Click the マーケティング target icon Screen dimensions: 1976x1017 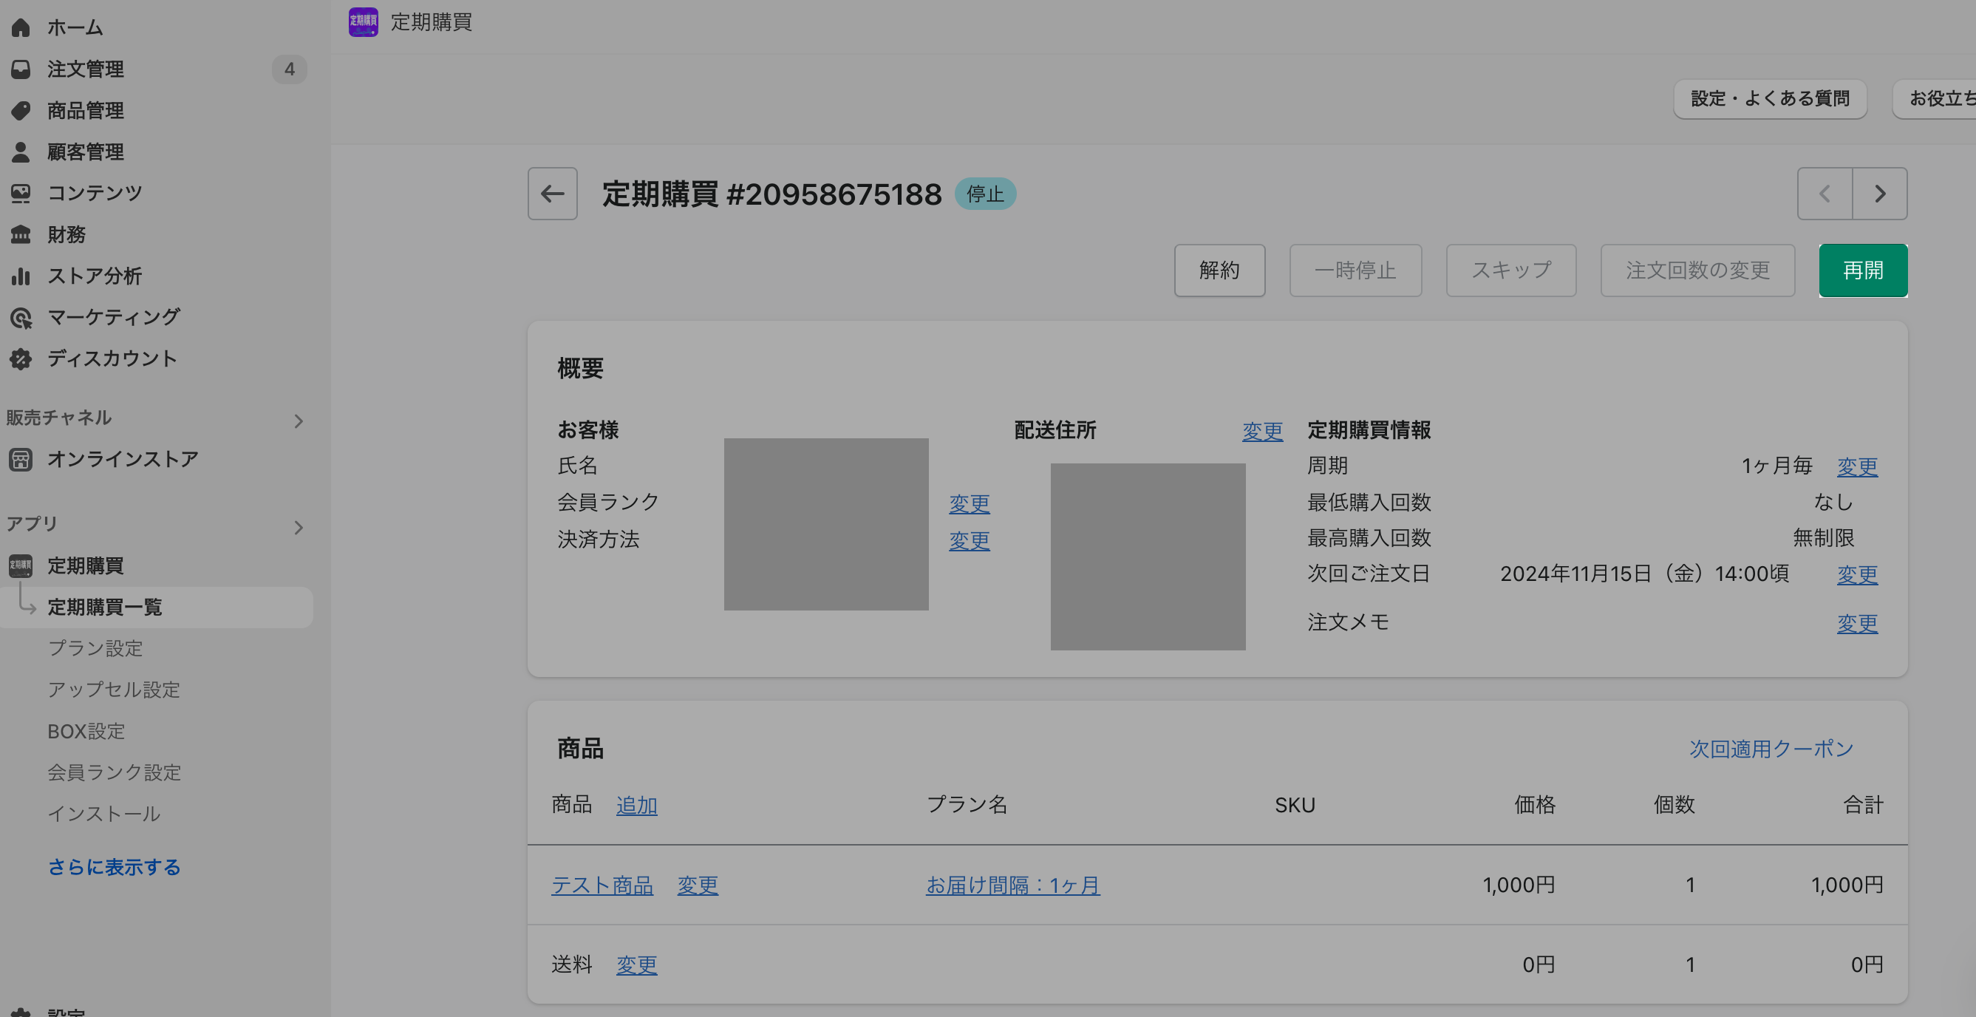point(21,318)
